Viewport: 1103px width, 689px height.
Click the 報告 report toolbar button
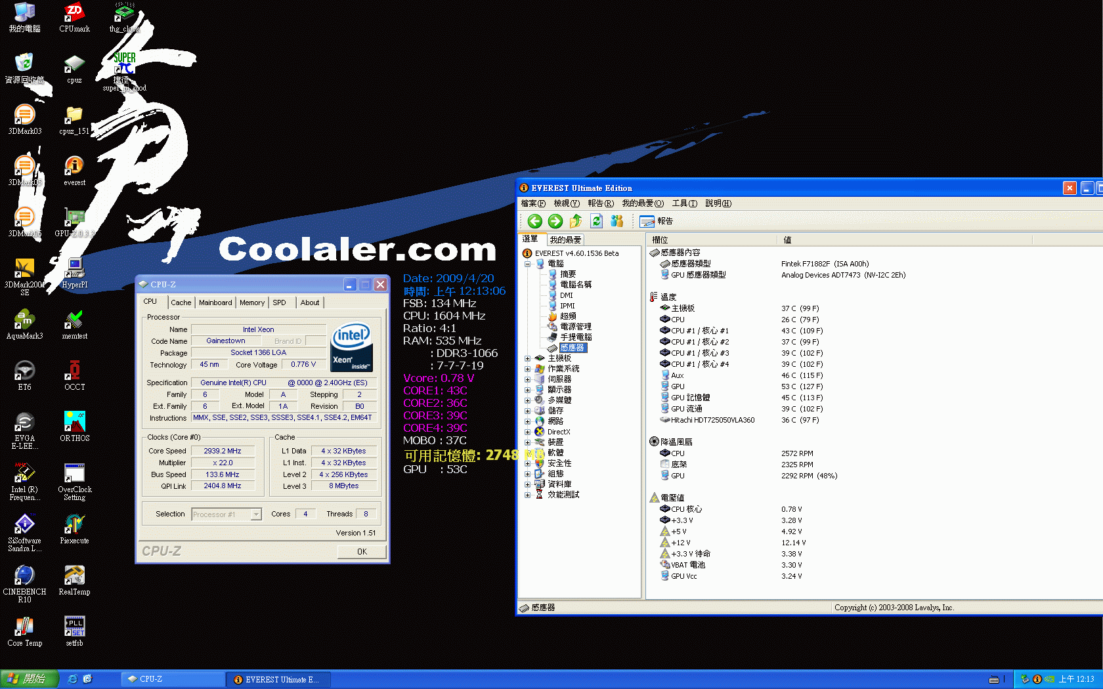(657, 221)
